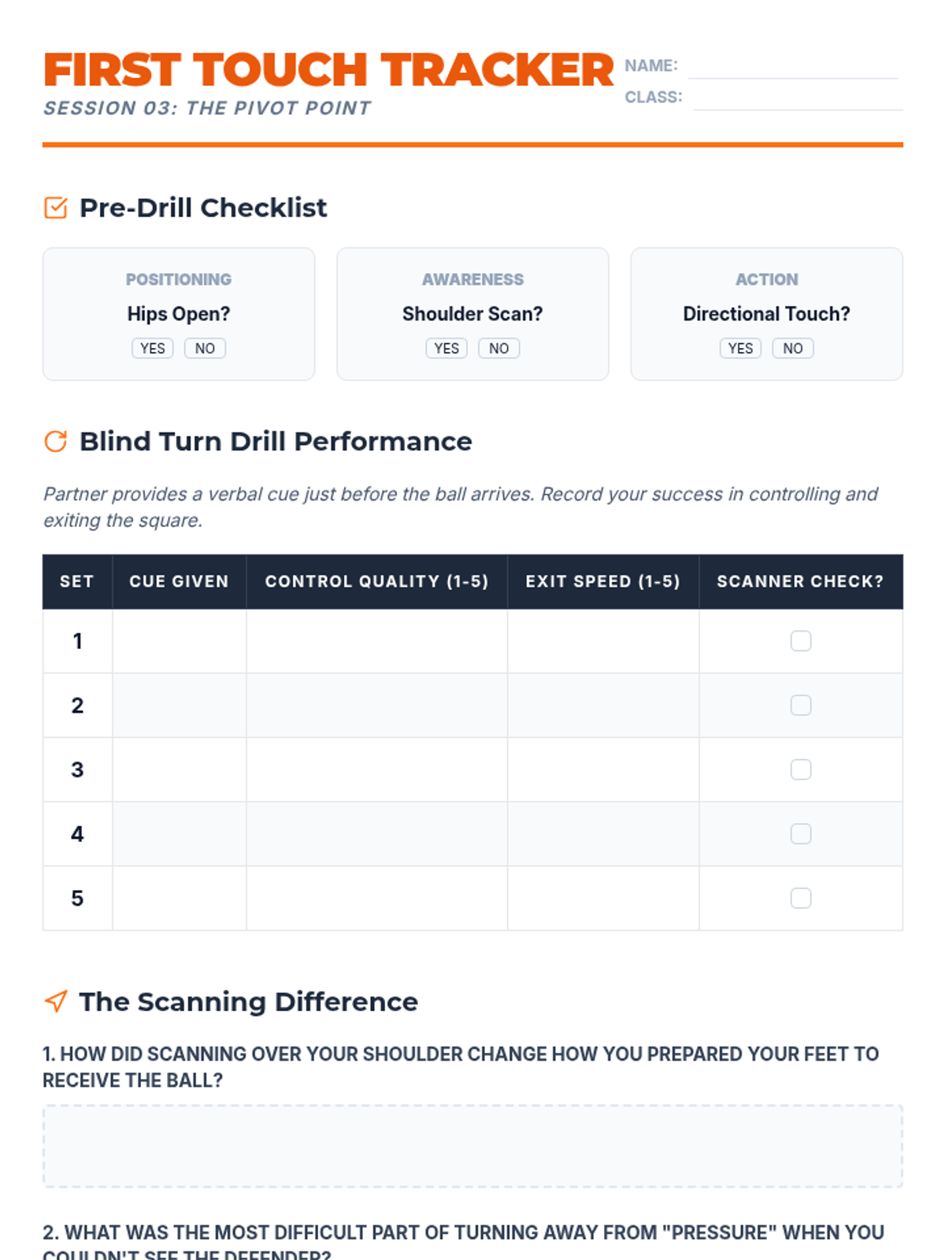
Task: Tick the Scanner Check box for set 2
Action: coord(801,706)
